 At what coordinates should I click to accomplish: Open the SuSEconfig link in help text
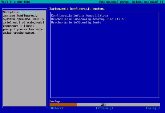[x=29, y=12]
